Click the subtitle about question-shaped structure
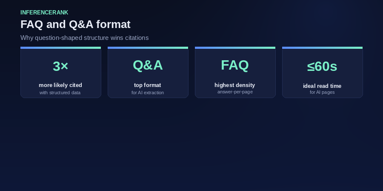This screenshot has width=383, height=191. (x=85, y=38)
